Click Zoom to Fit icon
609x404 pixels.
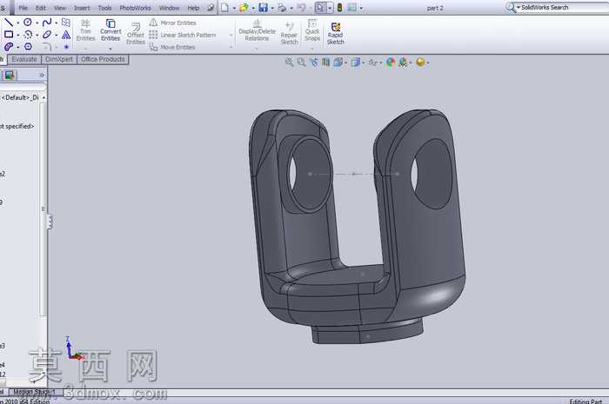pos(289,62)
